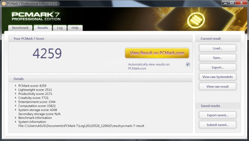Expand the Computation score entry

(x=16, y=106)
